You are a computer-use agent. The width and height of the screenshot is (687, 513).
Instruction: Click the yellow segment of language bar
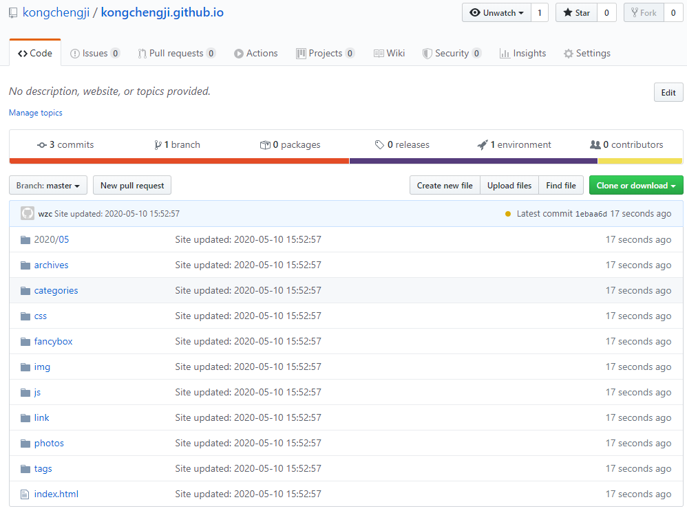(640, 161)
